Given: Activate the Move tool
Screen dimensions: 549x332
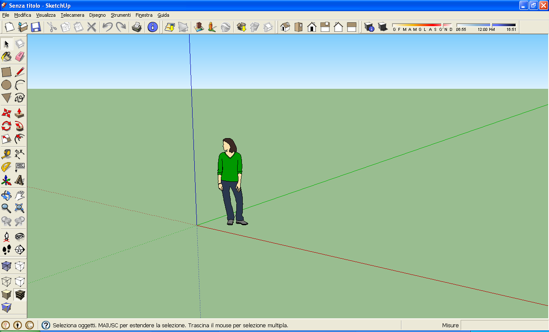Looking at the screenshot, I should [x=6, y=113].
